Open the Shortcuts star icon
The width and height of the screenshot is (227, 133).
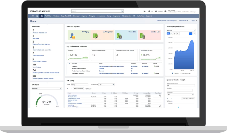(37, 16)
